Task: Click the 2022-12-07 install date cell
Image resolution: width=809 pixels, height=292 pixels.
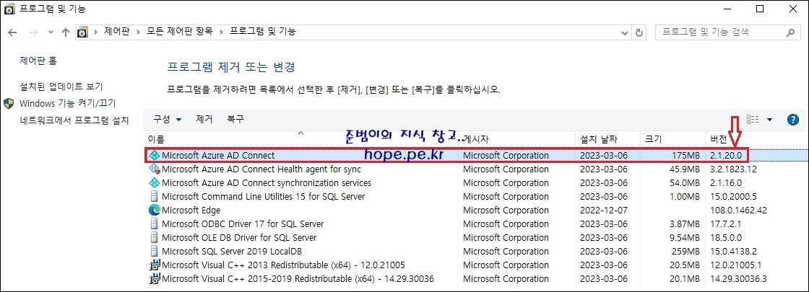Action: [604, 210]
